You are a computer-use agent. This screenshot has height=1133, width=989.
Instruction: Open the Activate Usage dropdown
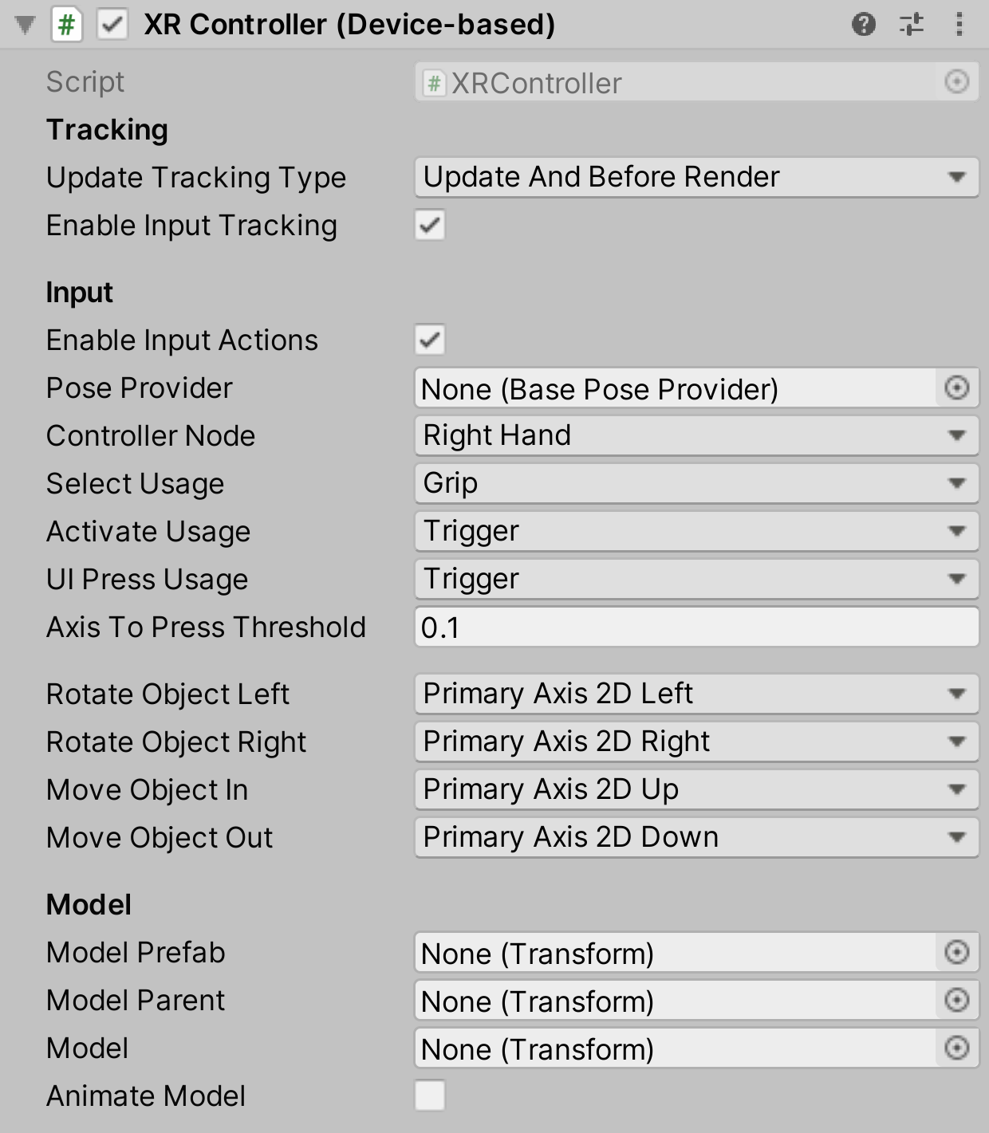[694, 530]
